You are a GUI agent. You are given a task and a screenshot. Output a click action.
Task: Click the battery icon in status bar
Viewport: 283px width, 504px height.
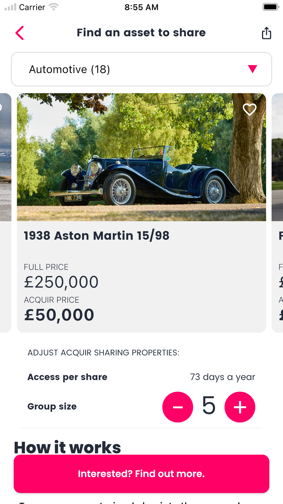pos(271,7)
